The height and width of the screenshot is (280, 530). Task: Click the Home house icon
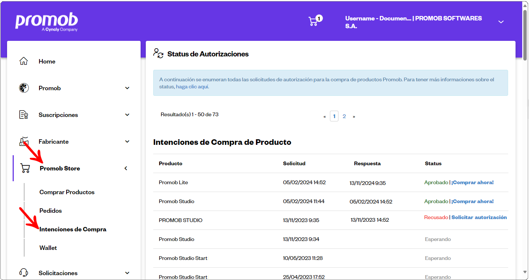24,61
